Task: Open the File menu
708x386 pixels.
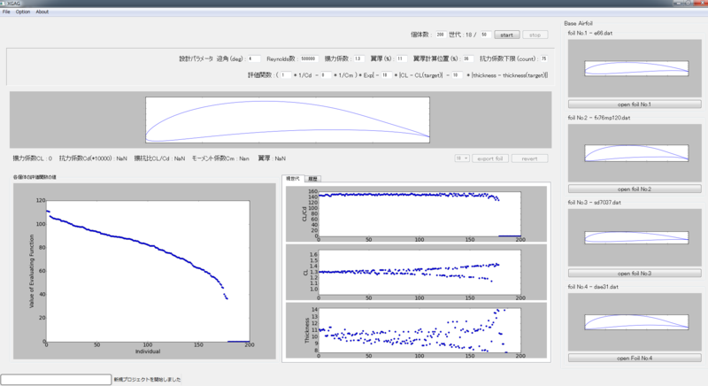Action: point(6,12)
